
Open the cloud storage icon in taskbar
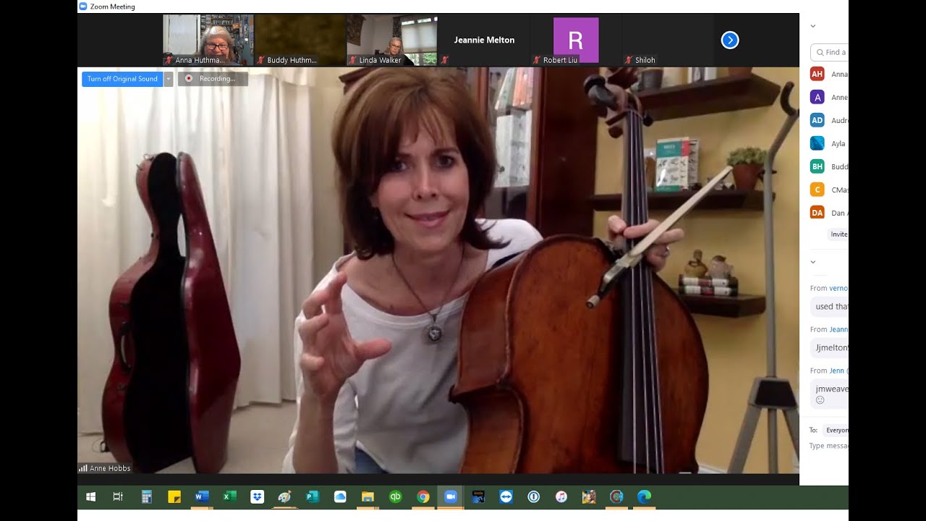click(340, 496)
